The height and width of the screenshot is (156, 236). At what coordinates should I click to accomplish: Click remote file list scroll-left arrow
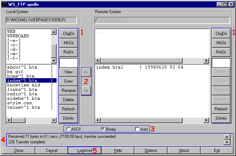click(x=98, y=120)
